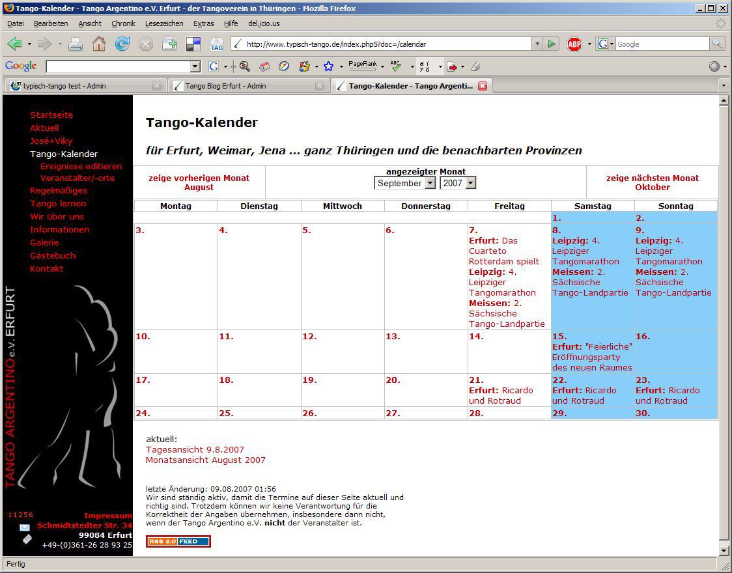Click the envelope mail icon in the sidebar
This screenshot has width=732, height=573.
click(25, 527)
